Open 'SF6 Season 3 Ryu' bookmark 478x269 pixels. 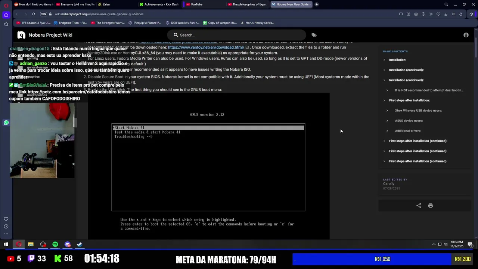(x=33, y=23)
